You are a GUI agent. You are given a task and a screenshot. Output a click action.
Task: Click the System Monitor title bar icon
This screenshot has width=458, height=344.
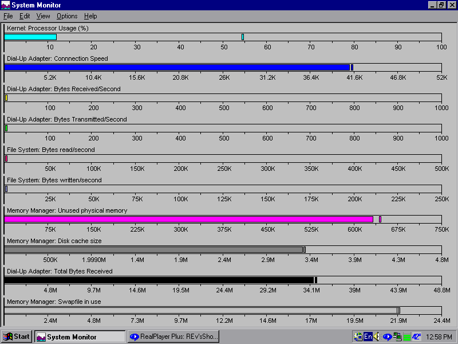pyautogui.click(x=6, y=5)
